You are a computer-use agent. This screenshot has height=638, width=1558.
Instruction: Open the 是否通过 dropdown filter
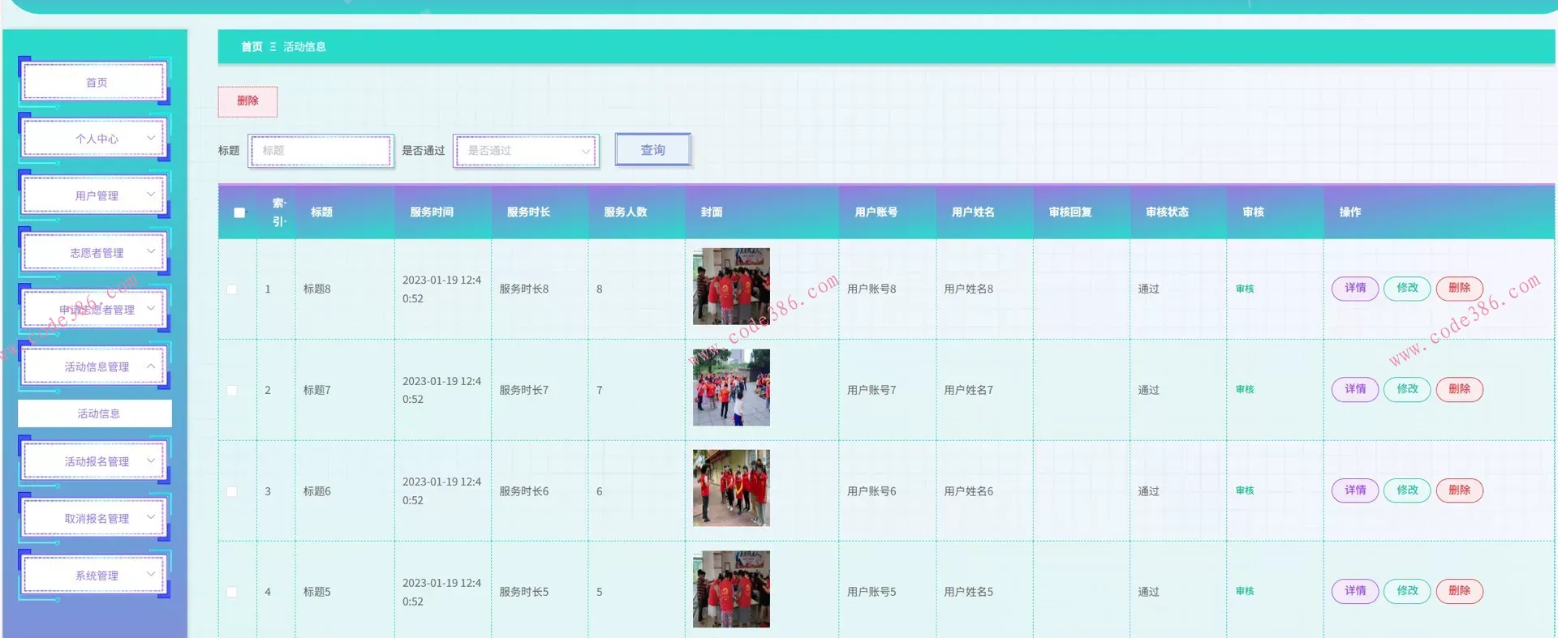click(x=527, y=151)
